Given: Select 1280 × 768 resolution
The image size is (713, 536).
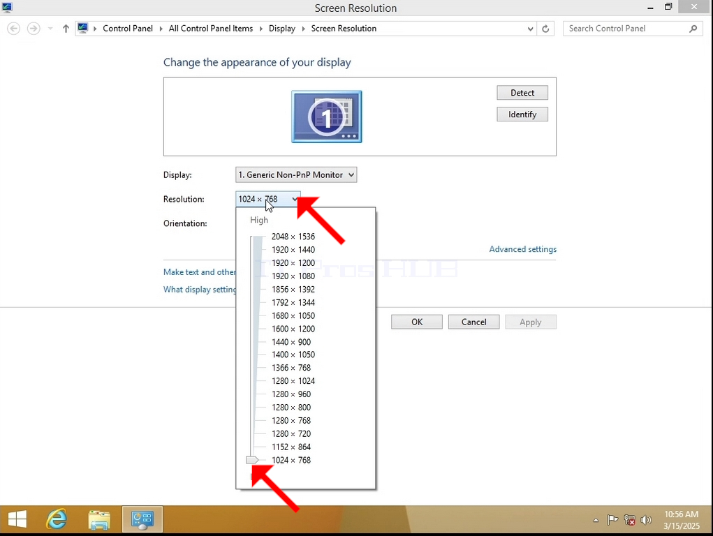Looking at the screenshot, I should tap(291, 421).
